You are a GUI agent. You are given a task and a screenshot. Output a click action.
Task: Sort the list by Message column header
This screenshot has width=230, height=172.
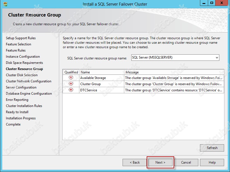174,72
